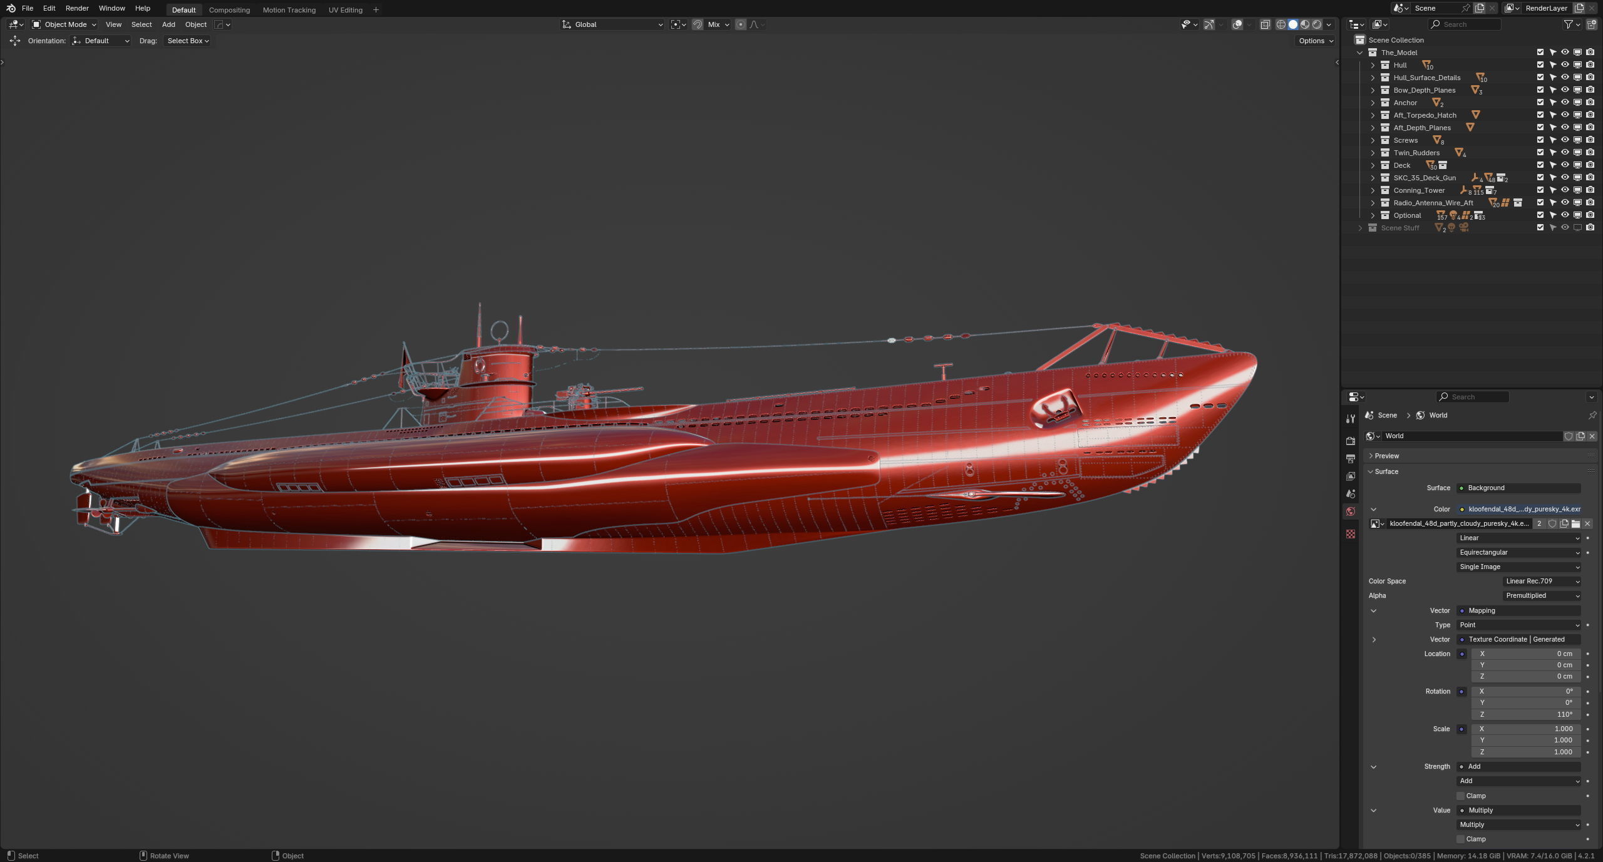Screen dimensions: 1603x862
Task: Add a new workspace tab with plus
Action: 376,9
